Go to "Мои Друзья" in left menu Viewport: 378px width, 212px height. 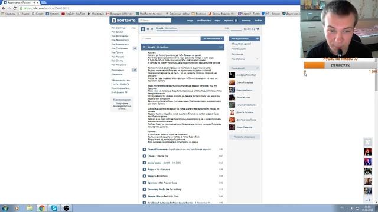(117, 32)
